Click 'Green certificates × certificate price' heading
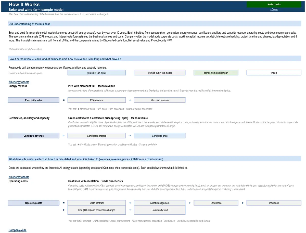 [108, 118]
